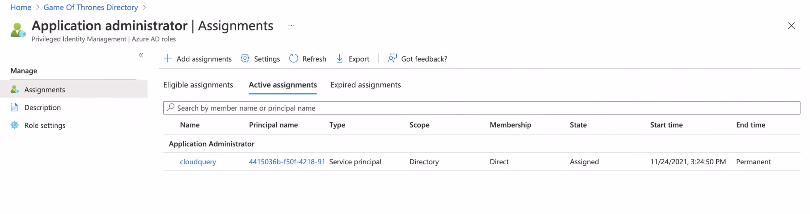Click the Export download arrow icon

point(339,58)
